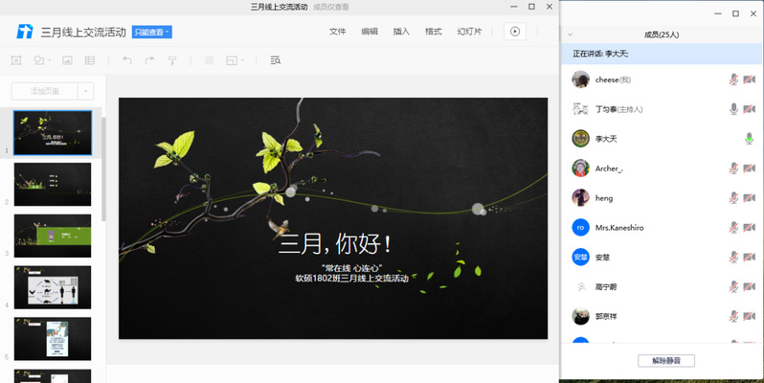
Task: Click the insert table icon
Action: tap(90, 60)
